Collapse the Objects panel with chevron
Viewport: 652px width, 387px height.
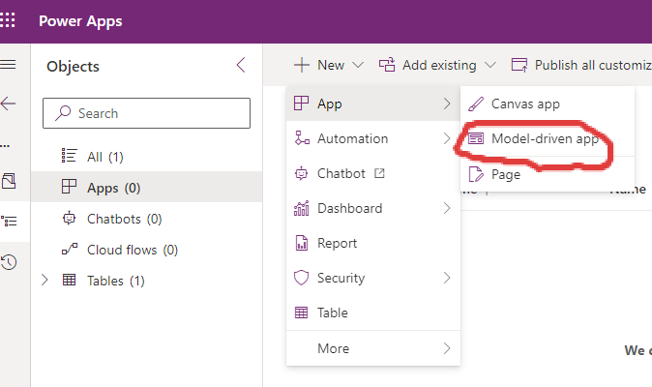coord(241,66)
